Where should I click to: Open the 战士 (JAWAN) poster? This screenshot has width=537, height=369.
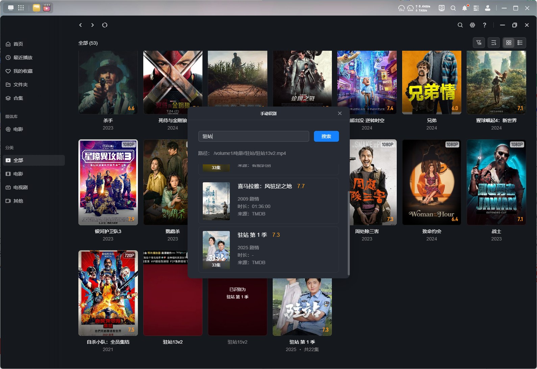pos(496,182)
